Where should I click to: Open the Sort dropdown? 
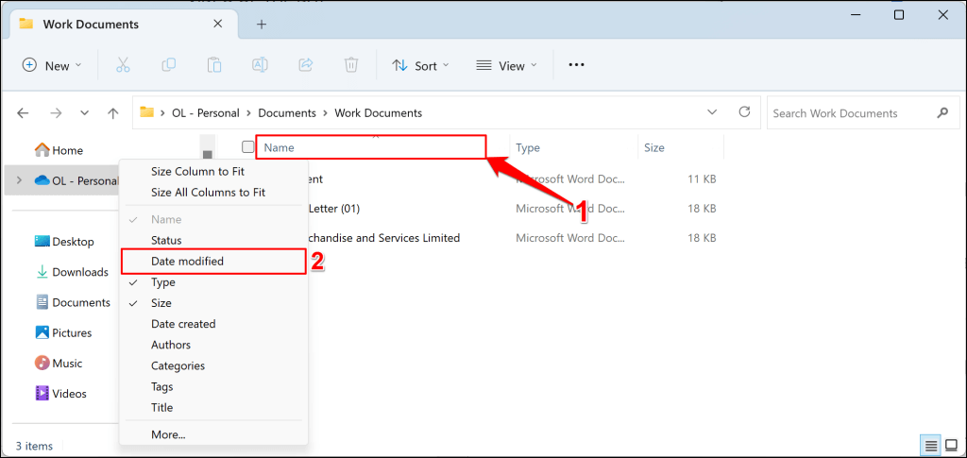420,65
